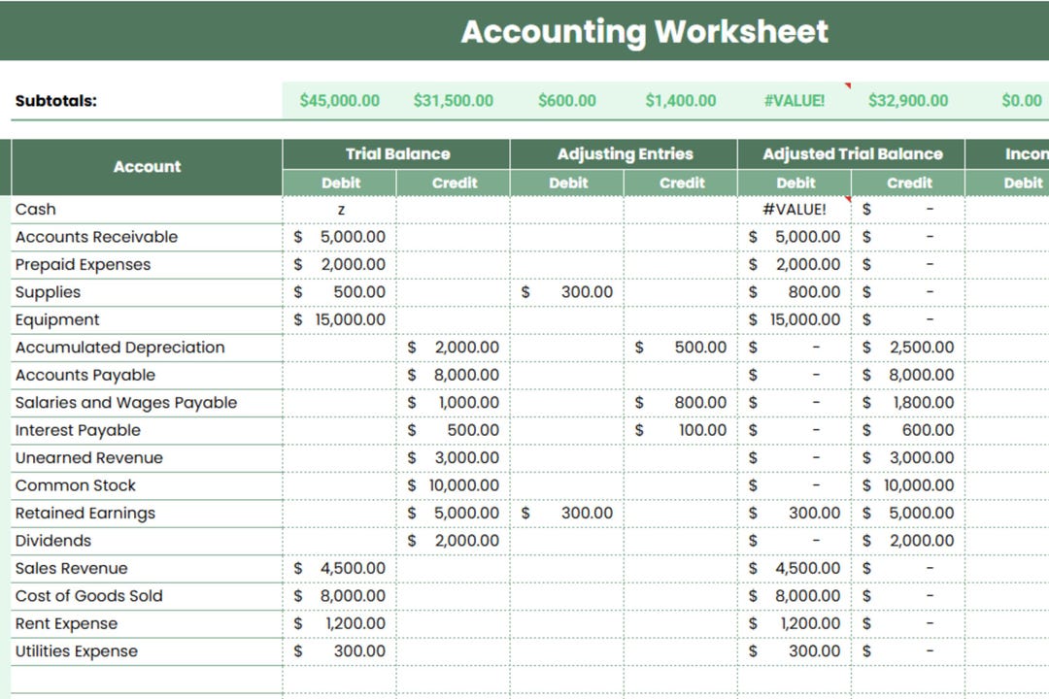Select Common Stock trial credit 10,000.00
This screenshot has width=1049, height=699.
(453, 485)
